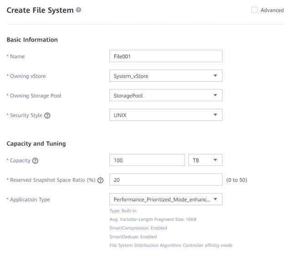Open the Security Style UNIX dropdown
Viewport: 290px width, 268px height.
(165, 115)
